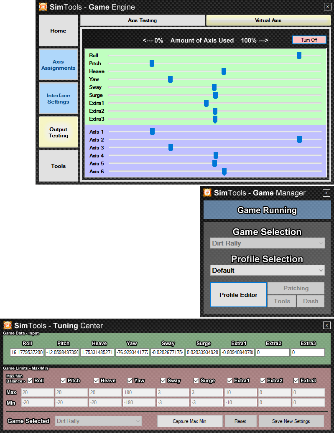Go to Axis Assignments in the sidebar
The image size is (334, 433).
click(59, 65)
